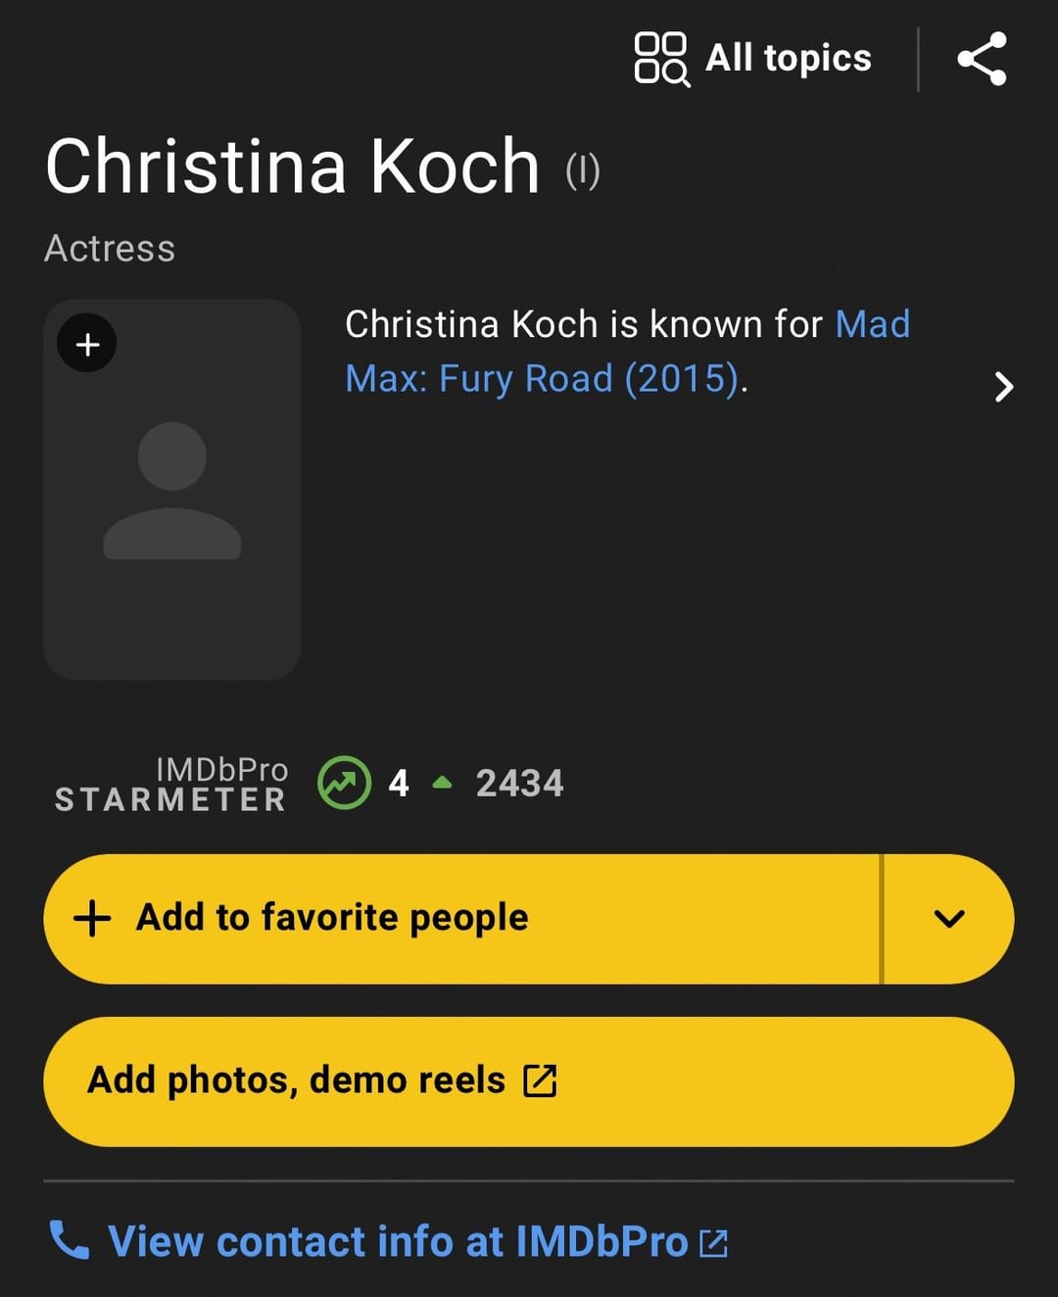Select the All topics label

(x=788, y=59)
